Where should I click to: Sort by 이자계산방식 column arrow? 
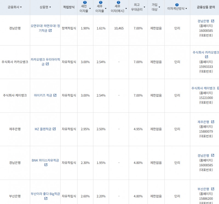tap(186, 8)
